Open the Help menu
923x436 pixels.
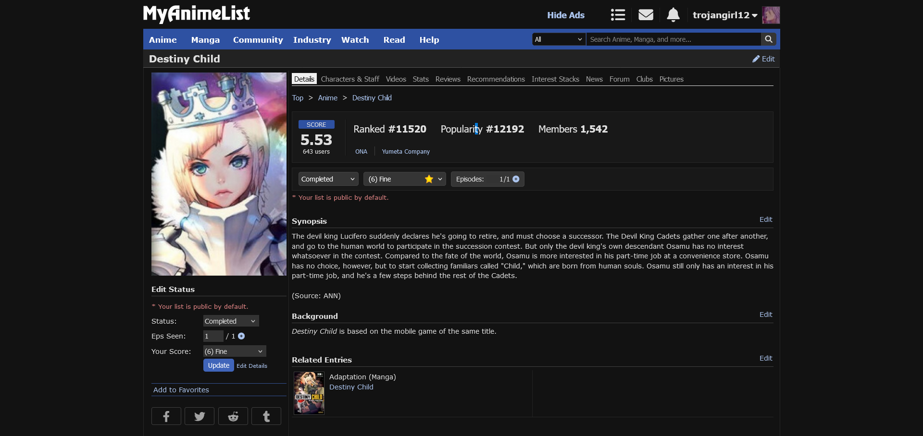point(429,40)
